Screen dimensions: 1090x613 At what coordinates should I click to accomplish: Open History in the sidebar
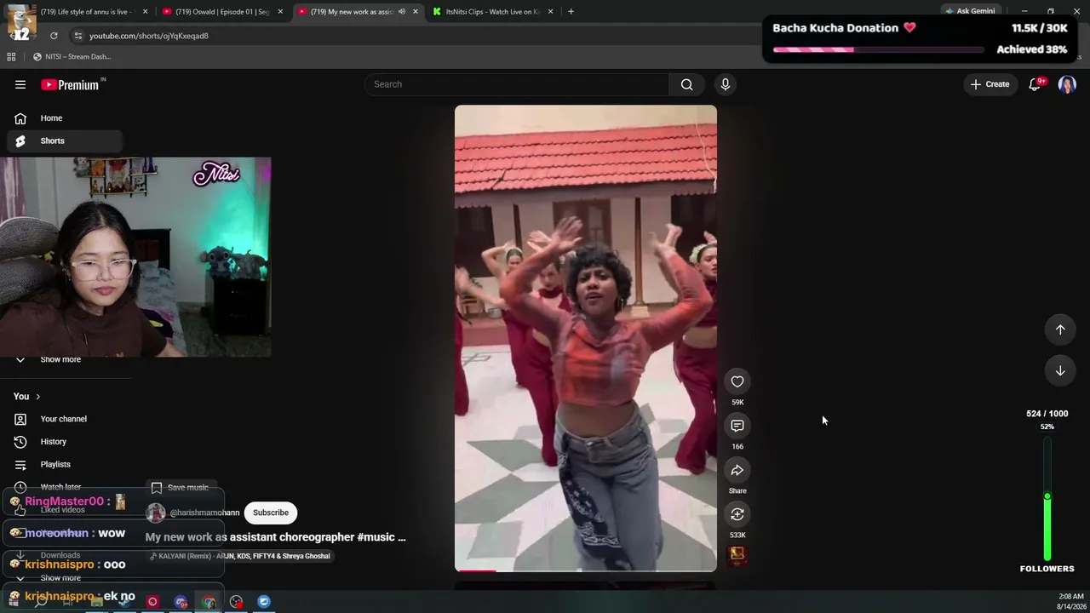65,442
